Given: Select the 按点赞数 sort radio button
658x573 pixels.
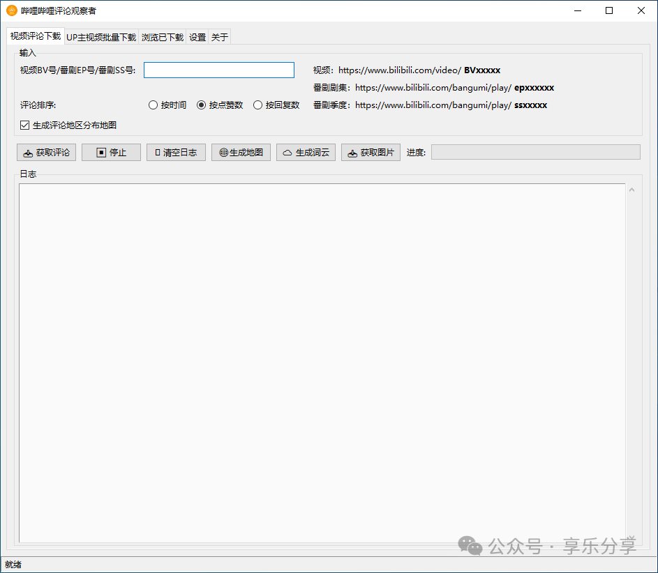Looking at the screenshot, I should tap(202, 105).
